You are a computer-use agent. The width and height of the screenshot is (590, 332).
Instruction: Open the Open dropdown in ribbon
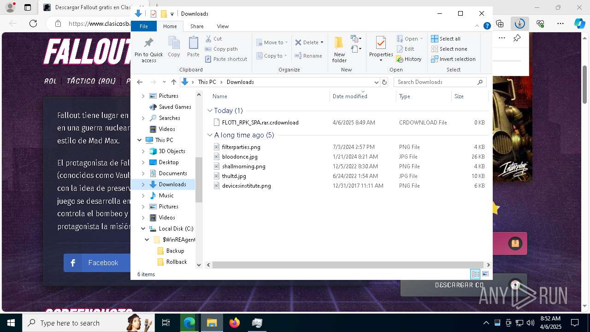(410, 39)
